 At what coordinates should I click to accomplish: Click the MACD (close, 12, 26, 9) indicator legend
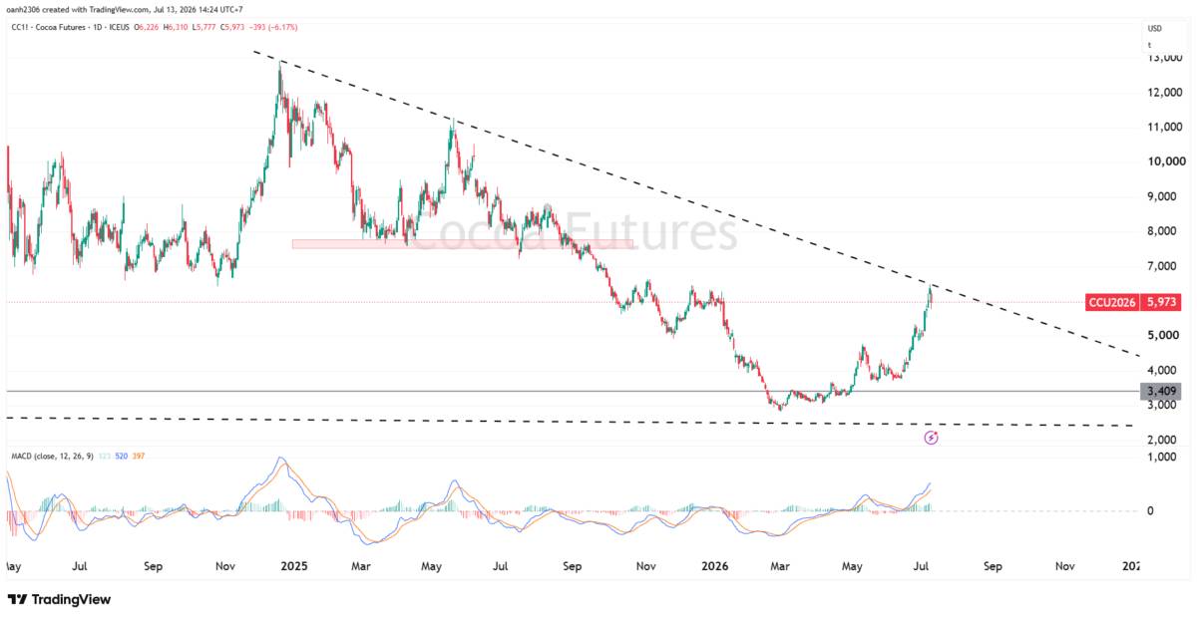(50, 458)
